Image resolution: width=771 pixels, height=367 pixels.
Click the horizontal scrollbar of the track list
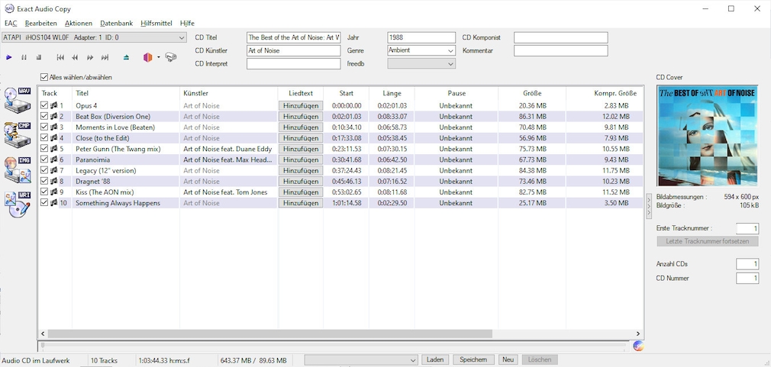click(270, 333)
